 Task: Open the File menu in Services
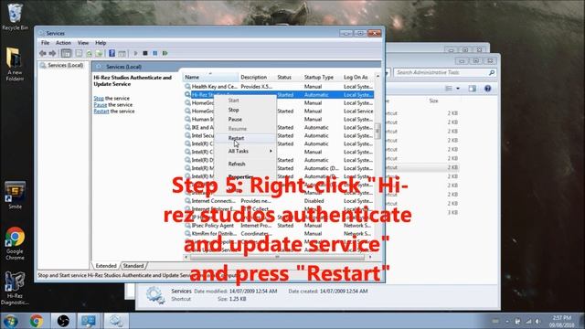click(x=45, y=43)
